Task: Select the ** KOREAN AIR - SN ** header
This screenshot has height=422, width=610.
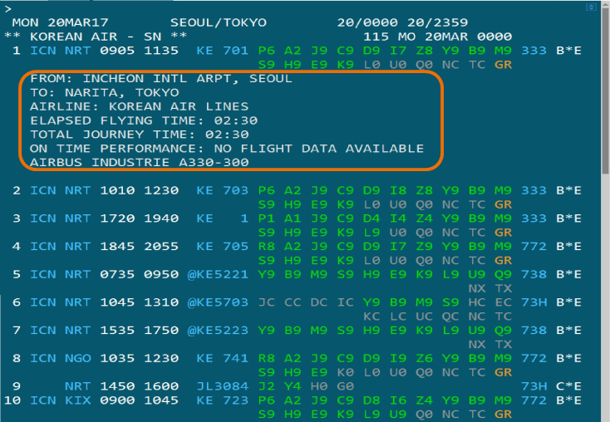Action: [x=96, y=37]
